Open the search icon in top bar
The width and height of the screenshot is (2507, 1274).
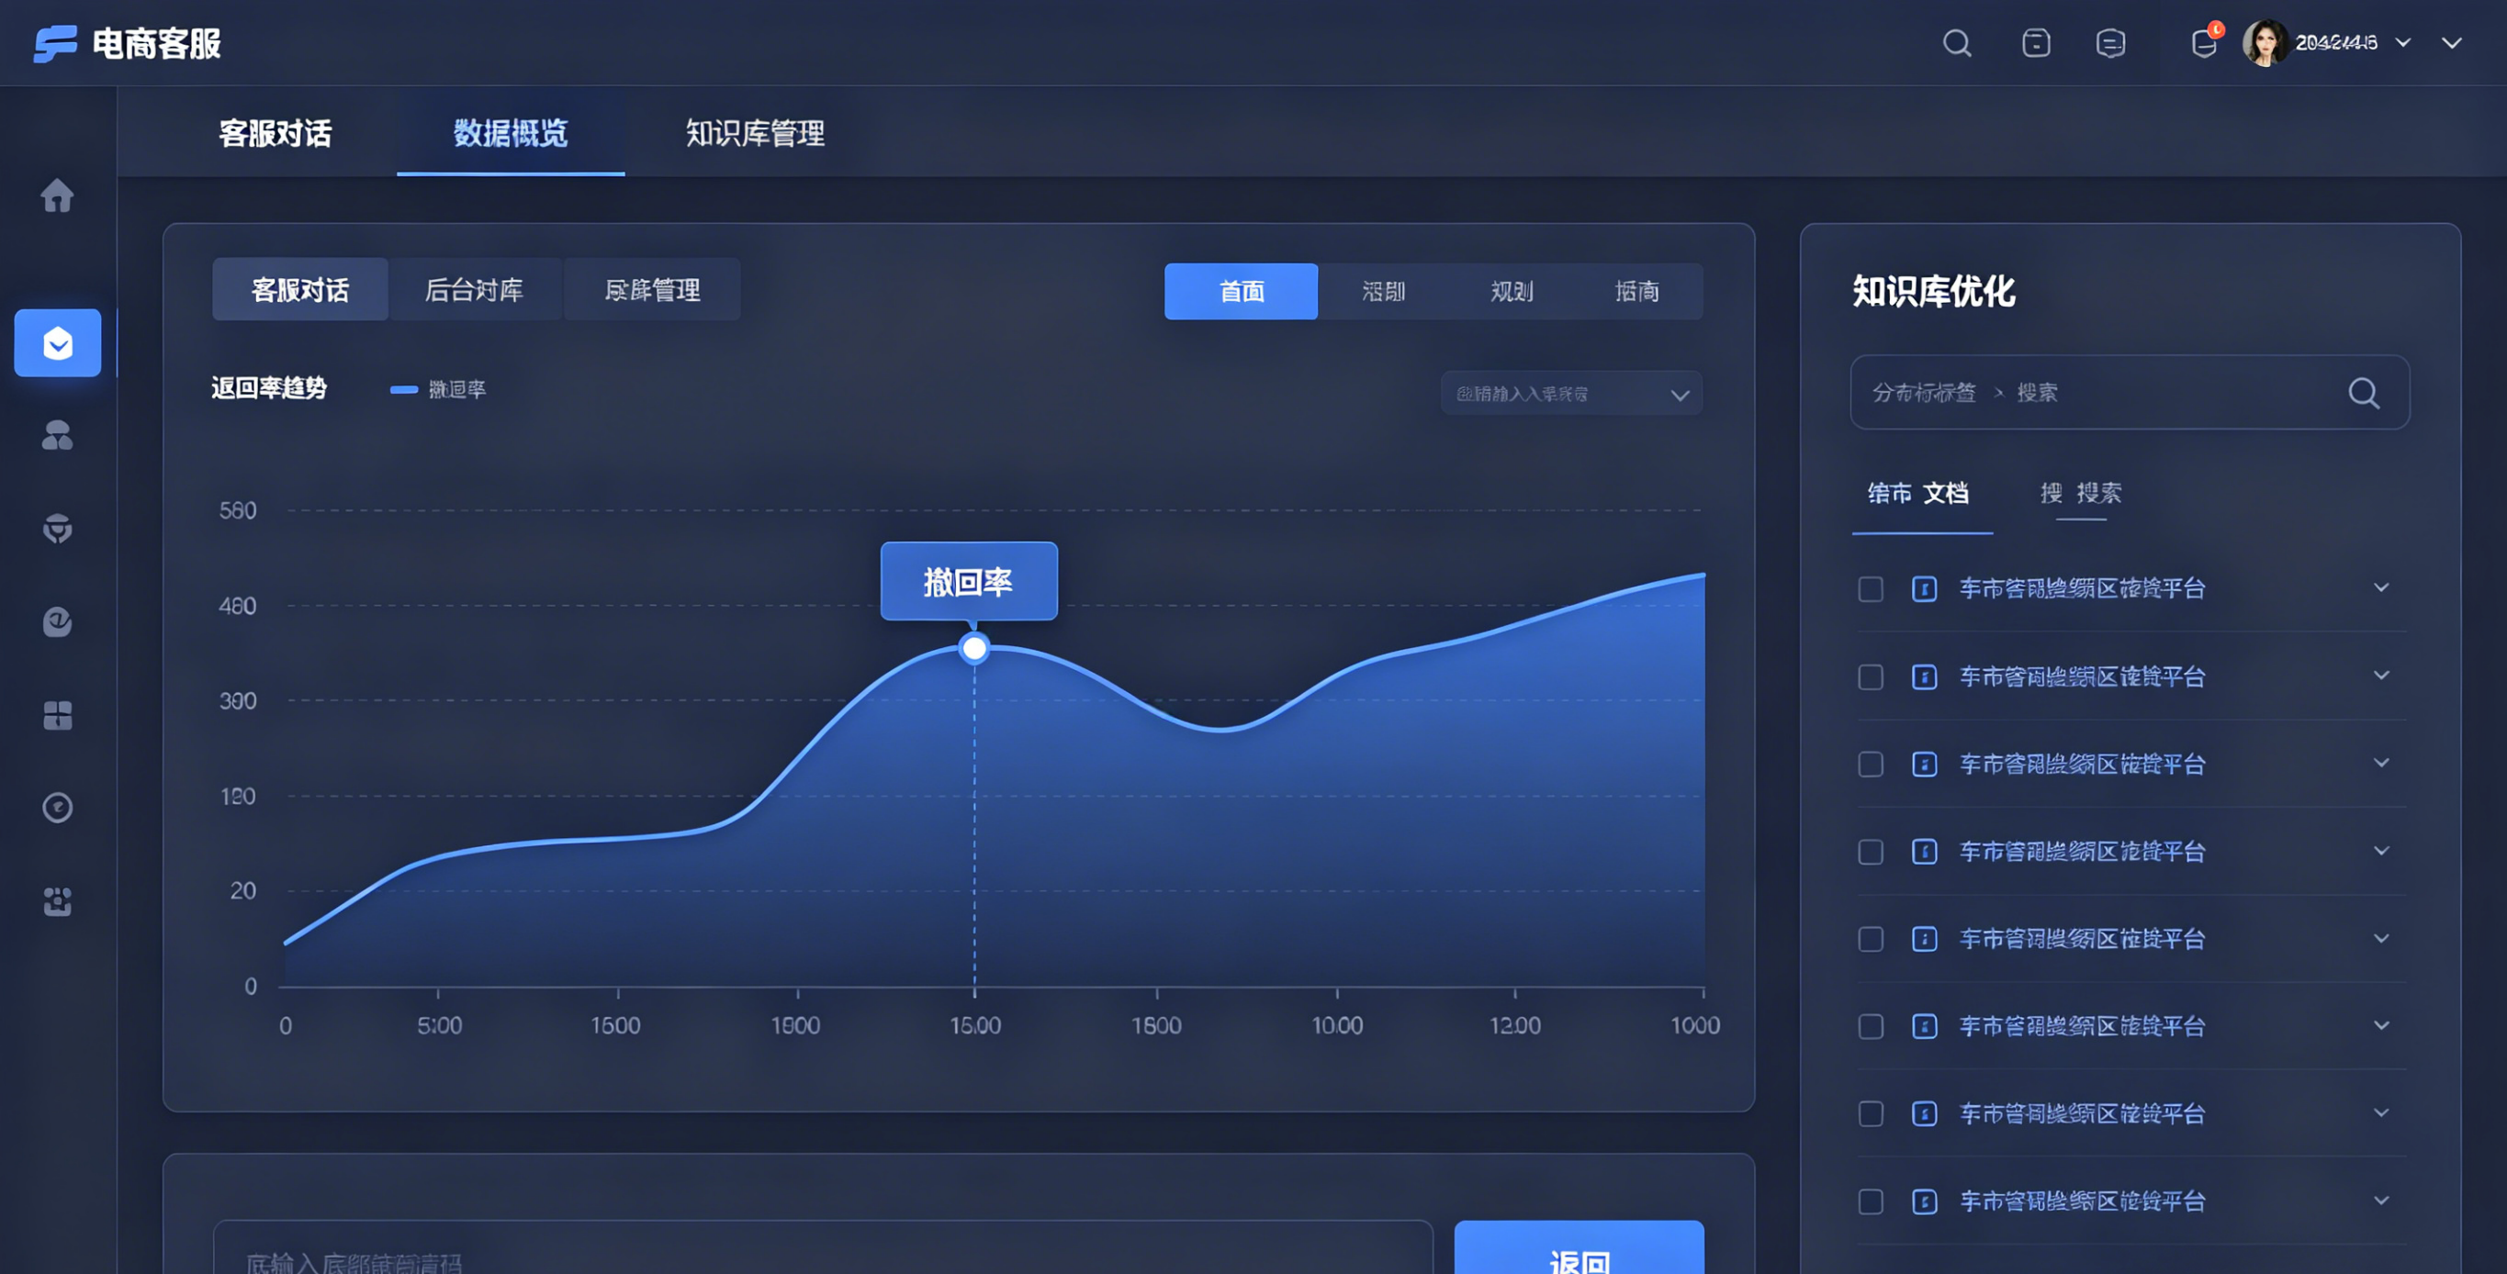click(1956, 43)
